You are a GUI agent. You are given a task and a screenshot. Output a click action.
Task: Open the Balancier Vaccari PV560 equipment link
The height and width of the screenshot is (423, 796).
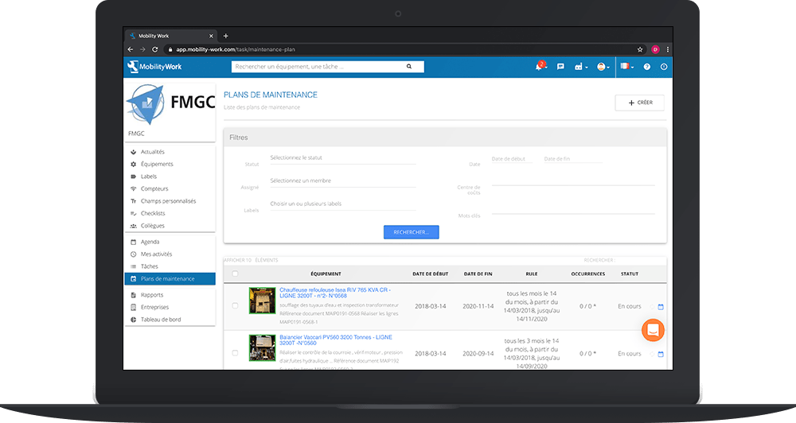(336, 340)
